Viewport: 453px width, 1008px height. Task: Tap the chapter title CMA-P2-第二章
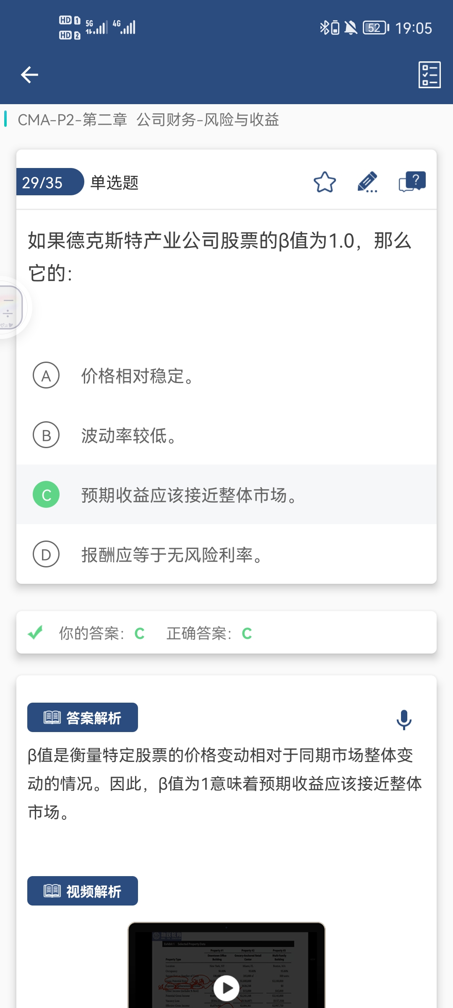point(72,120)
